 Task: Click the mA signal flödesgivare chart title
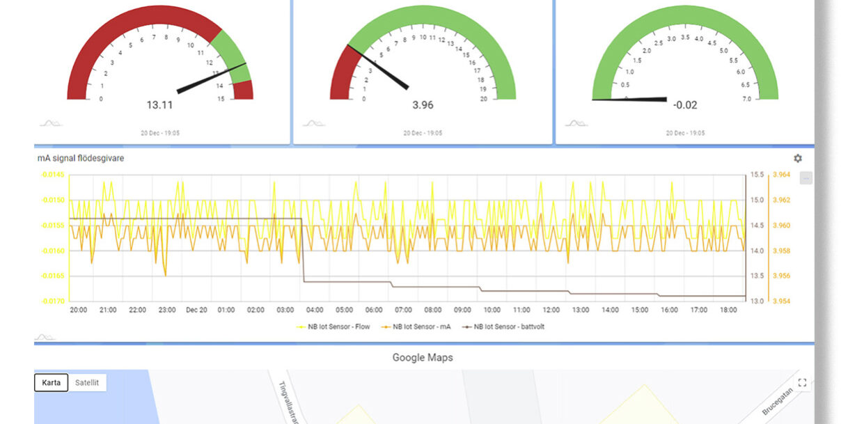point(81,158)
